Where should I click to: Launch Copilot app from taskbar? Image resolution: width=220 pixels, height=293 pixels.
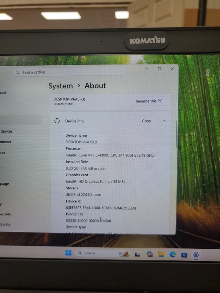coord(150,254)
